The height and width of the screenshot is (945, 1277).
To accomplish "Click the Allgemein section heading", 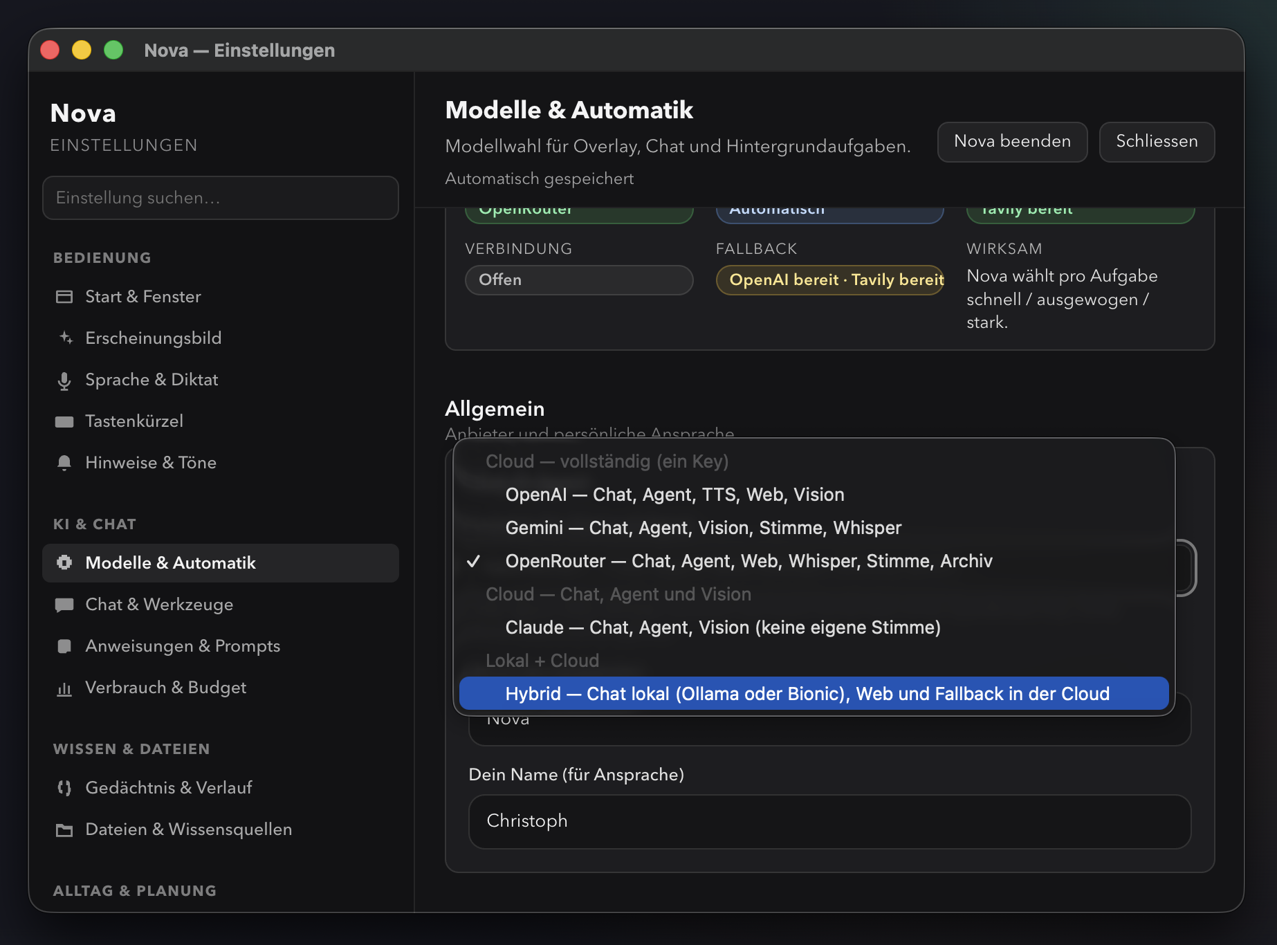I will (495, 409).
